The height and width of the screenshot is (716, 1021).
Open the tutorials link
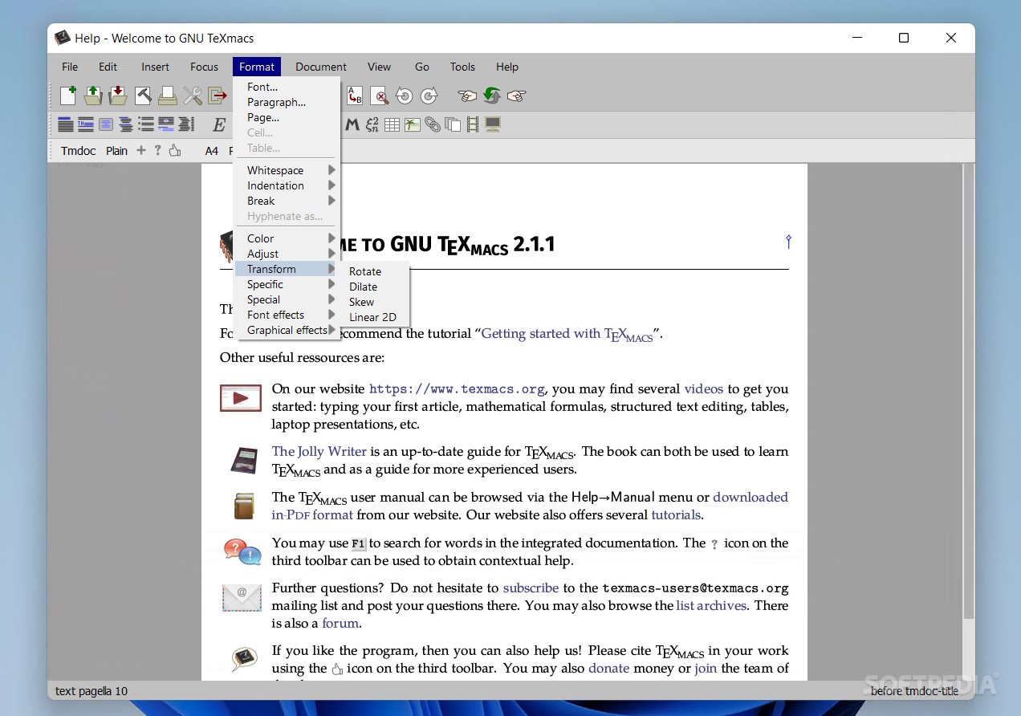676,515
